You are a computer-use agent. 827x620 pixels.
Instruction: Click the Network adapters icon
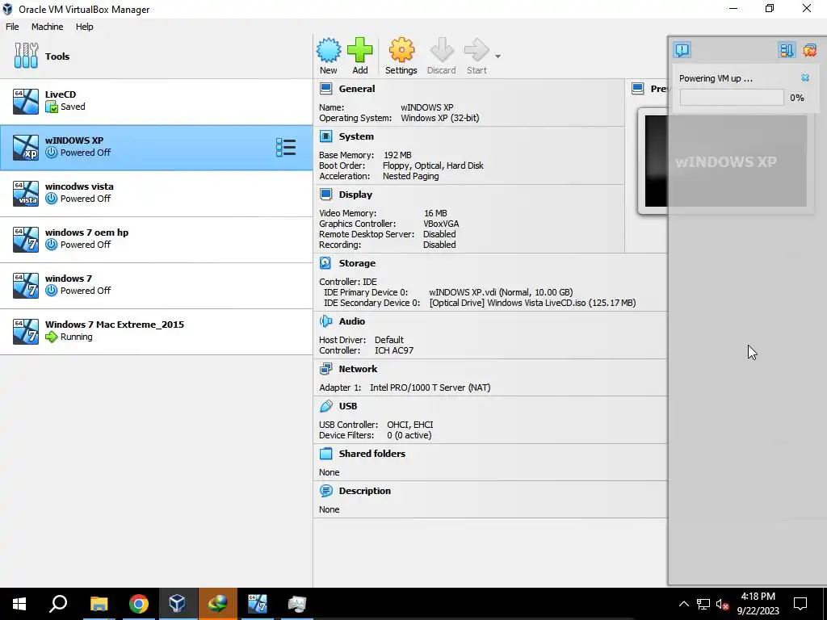pos(326,369)
